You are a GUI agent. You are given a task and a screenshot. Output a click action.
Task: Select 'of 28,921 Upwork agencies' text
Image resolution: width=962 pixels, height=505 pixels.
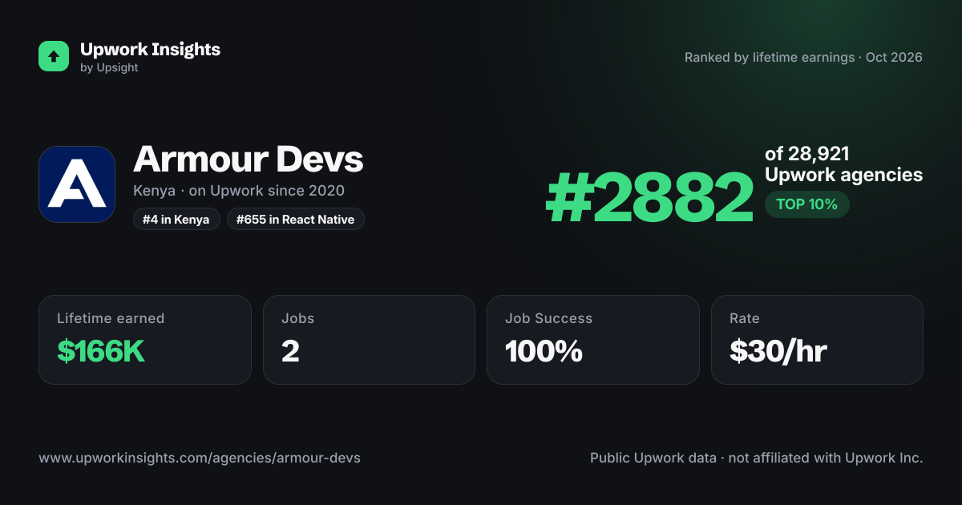[843, 164]
